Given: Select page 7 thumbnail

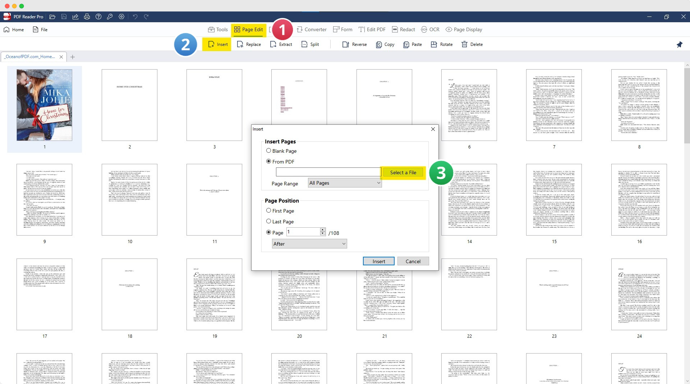Looking at the screenshot, I should [x=554, y=105].
